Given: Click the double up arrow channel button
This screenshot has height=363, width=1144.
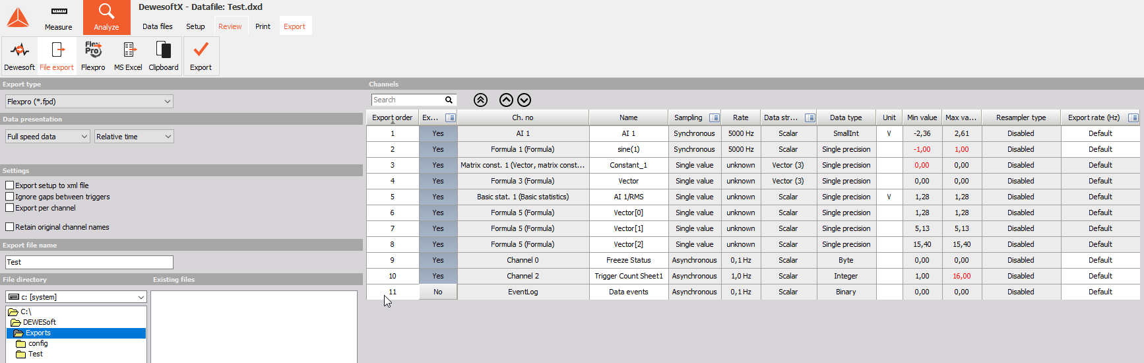Looking at the screenshot, I should coord(480,100).
